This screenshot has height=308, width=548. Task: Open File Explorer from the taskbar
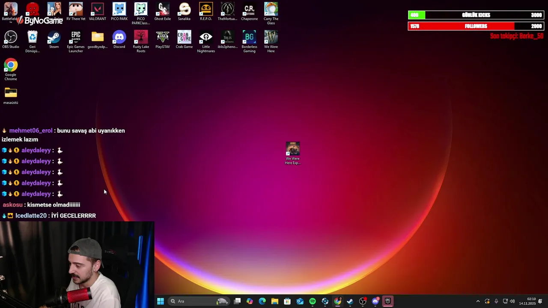pyautogui.click(x=275, y=301)
